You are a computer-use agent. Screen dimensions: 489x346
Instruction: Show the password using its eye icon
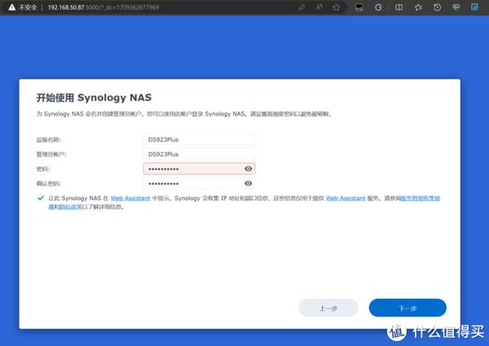click(249, 169)
